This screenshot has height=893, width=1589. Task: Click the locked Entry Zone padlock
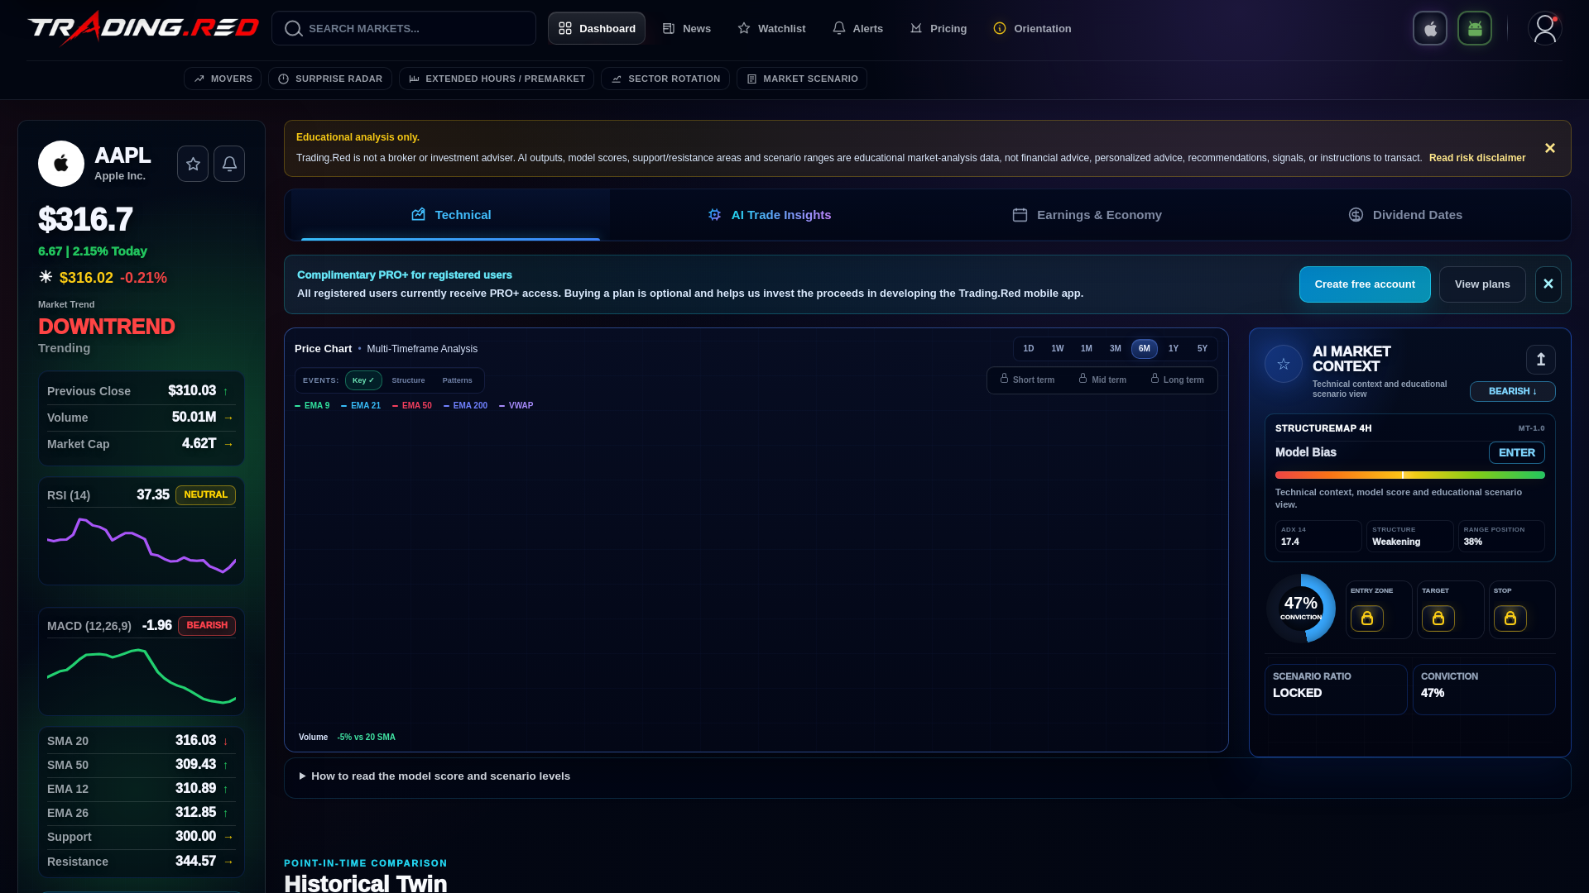point(1367,618)
